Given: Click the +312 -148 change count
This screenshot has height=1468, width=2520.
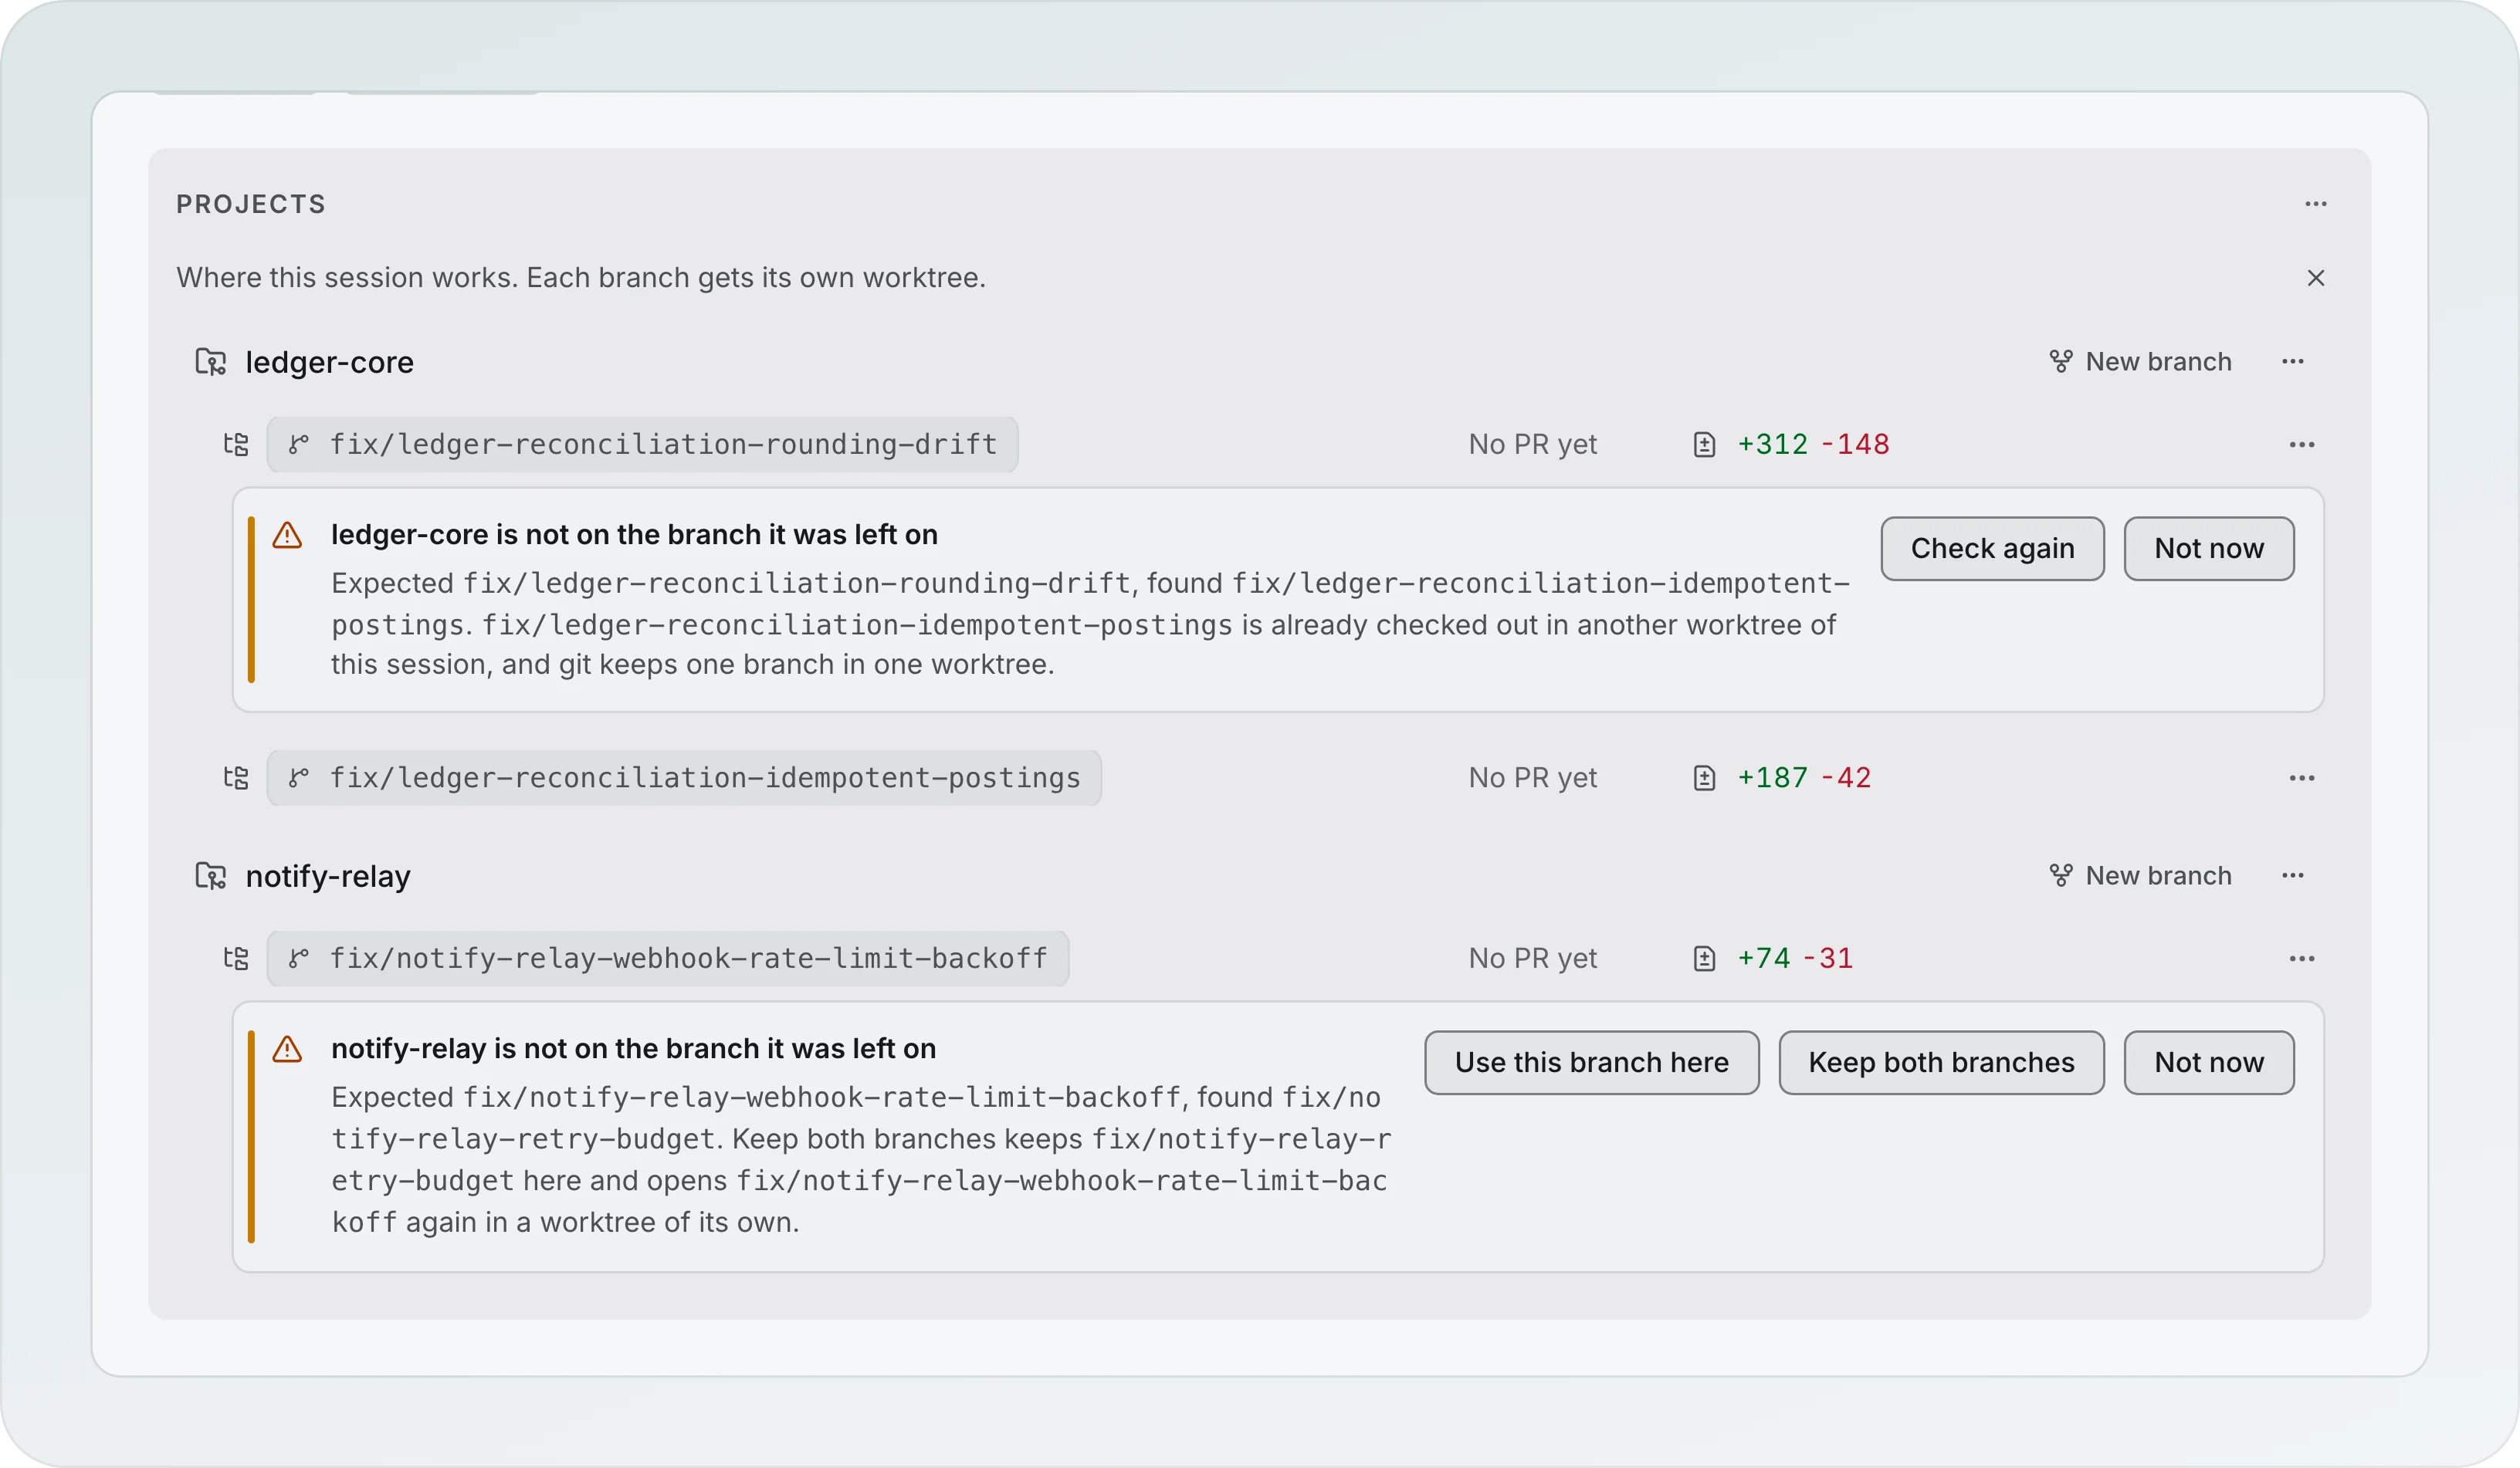Looking at the screenshot, I should (1813, 444).
